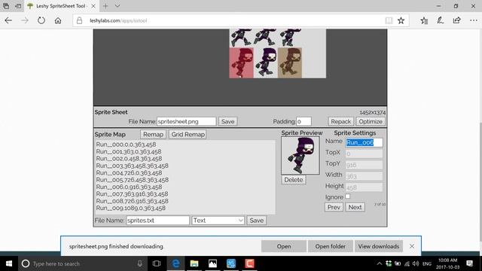
Task: Click the Remap button
Action: 153,134
